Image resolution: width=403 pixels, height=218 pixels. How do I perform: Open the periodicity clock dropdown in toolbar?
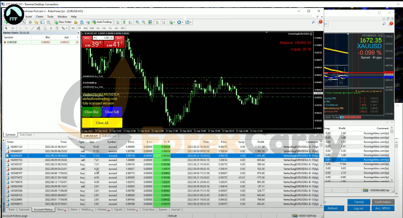pyautogui.click(x=180, y=22)
